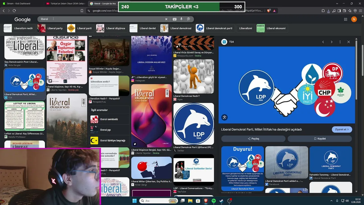Image resolution: width=364 pixels, height=205 pixels.
Task: Search inside preview image with Lens button
Action: 225,117
